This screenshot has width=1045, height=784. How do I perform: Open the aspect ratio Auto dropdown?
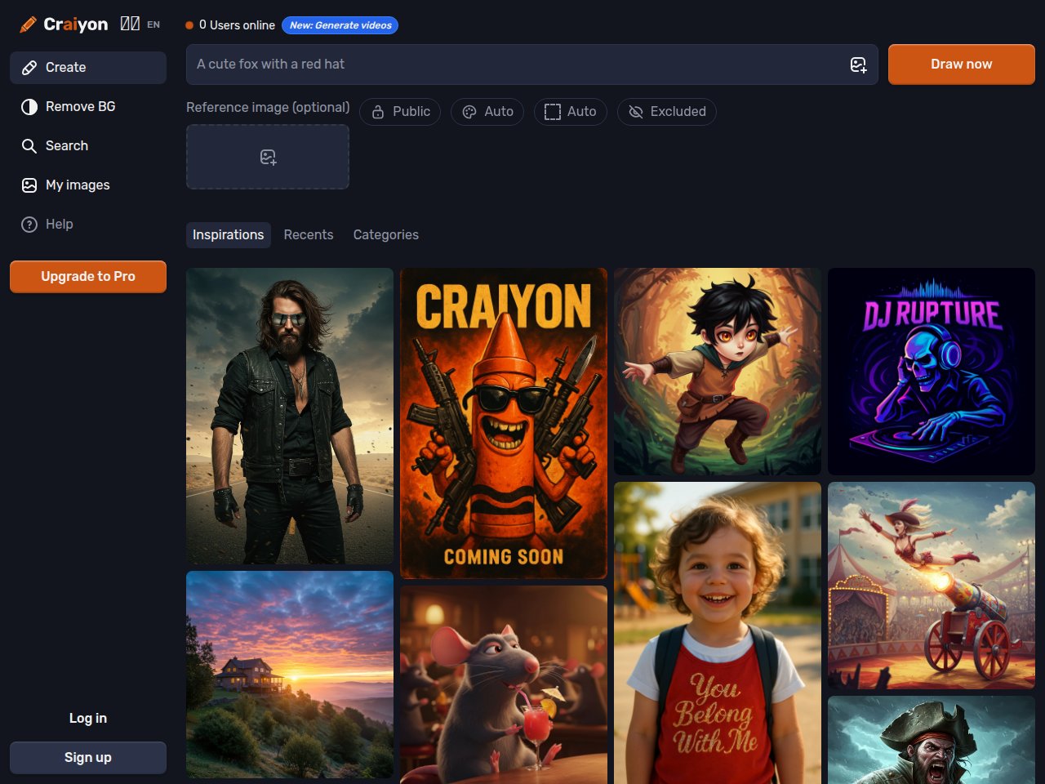click(x=570, y=112)
